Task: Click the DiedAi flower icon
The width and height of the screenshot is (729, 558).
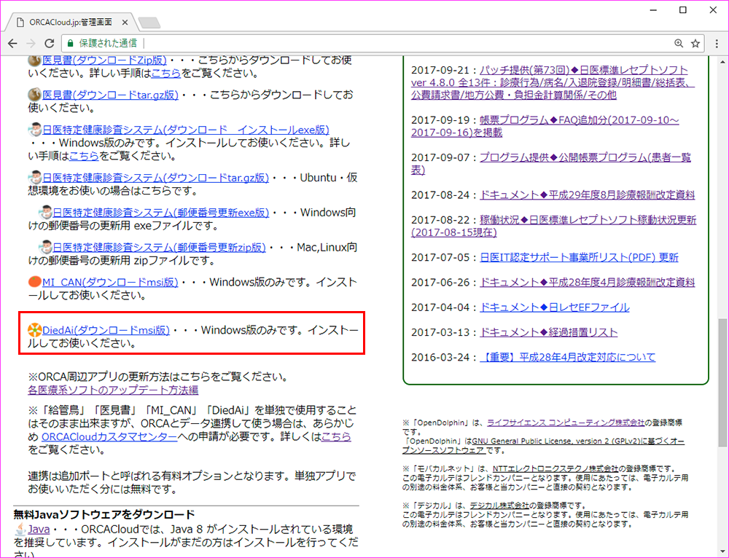Action: (x=34, y=329)
